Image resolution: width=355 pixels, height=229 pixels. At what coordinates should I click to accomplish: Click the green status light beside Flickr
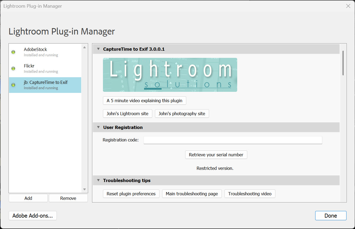coord(13,68)
